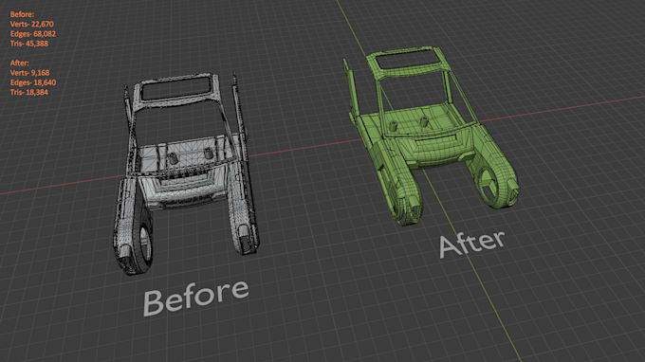Click the 'Tris- 18,384' statistic text
The image size is (645, 362).
(x=29, y=93)
